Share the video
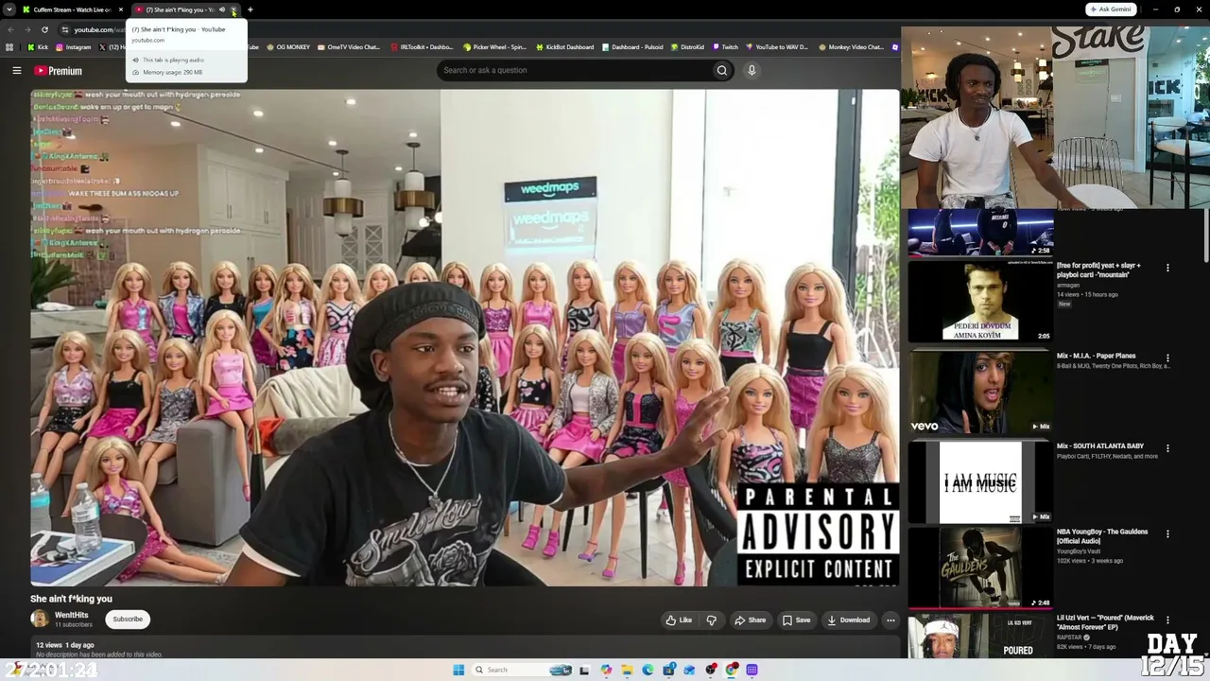The width and height of the screenshot is (1210, 681). click(x=751, y=620)
